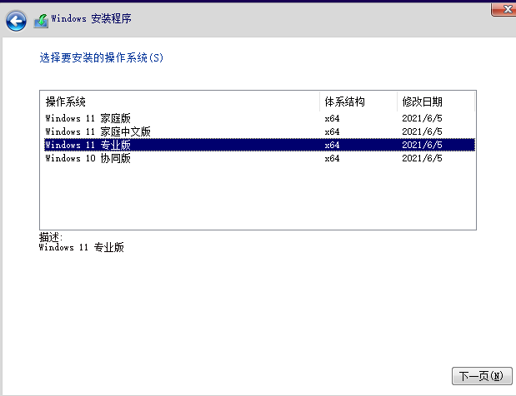Screen dimensions: 516x396
Task: Click the 2021/6/5 date in the Windows 11 专业版 row
Action: 422,145
